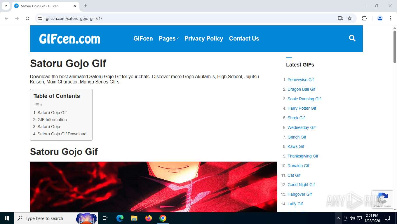397x224 pixels.
Task: Open Task View on the taskbar
Action: (105, 218)
